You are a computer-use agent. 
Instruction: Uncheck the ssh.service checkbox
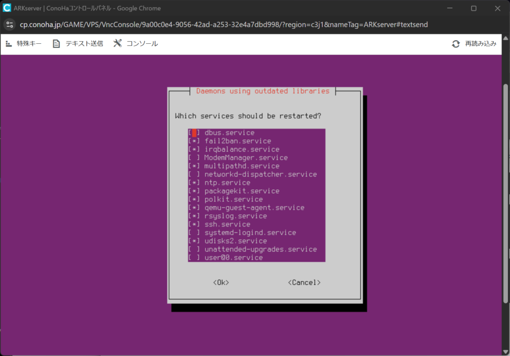[x=194, y=225]
